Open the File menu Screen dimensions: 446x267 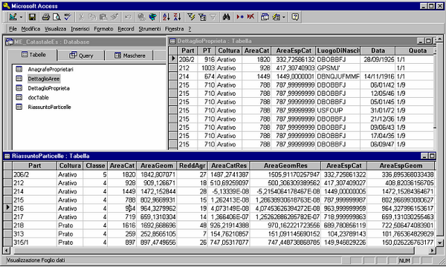point(13,29)
